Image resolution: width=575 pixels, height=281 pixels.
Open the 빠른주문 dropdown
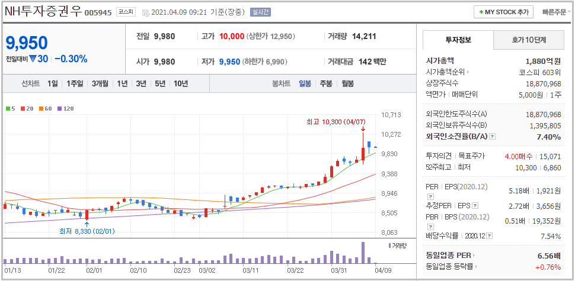pyautogui.click(x=555, y=12)
